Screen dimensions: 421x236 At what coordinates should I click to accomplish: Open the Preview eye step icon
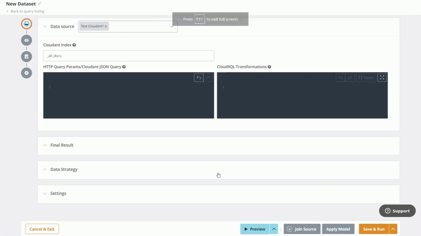click(26, 40)
